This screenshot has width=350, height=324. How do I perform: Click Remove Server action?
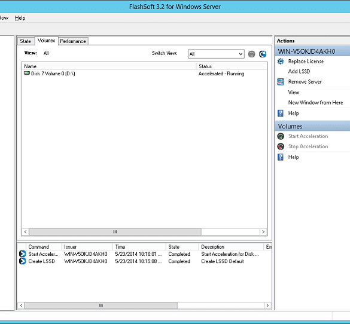tap(305, 82)
